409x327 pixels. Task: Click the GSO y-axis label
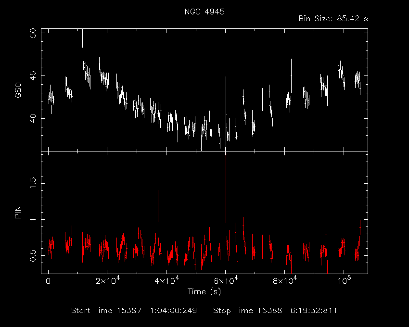coord(18,90)
